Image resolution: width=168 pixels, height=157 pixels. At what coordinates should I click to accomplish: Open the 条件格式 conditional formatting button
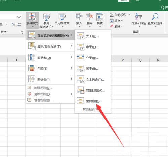[32, 21]
